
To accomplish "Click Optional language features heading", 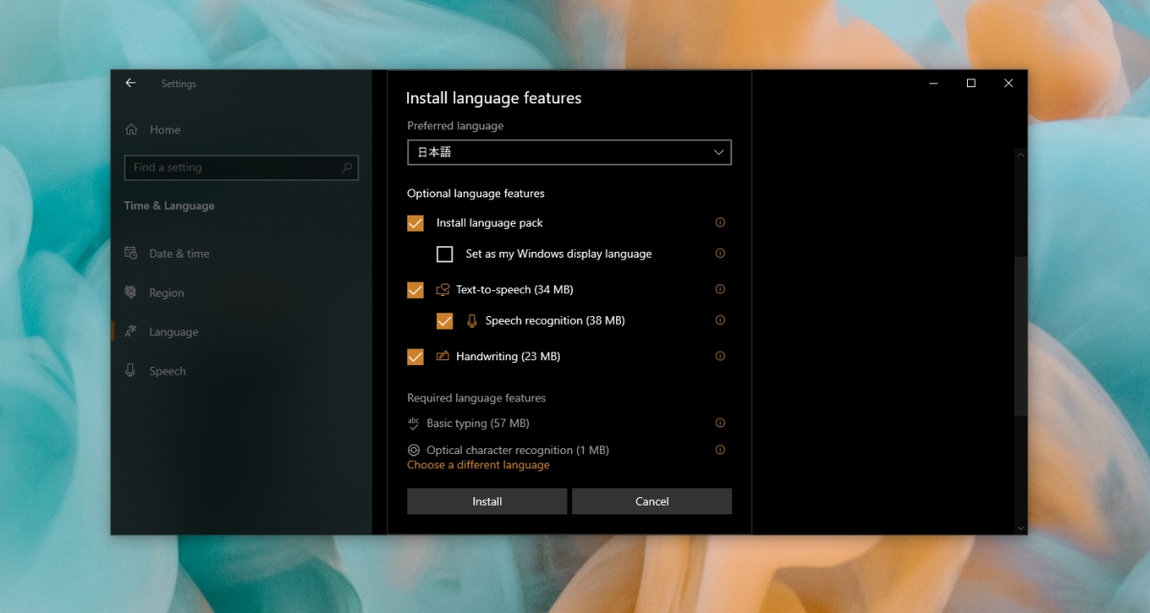I will tap(476, 193).
